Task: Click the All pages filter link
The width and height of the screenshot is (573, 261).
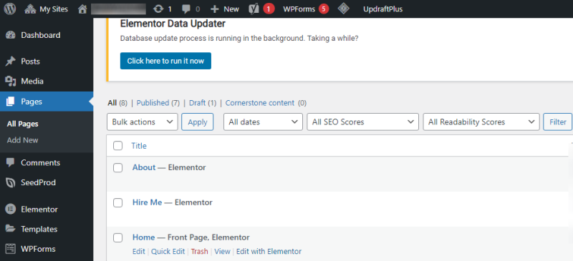Action: point(112,103)
